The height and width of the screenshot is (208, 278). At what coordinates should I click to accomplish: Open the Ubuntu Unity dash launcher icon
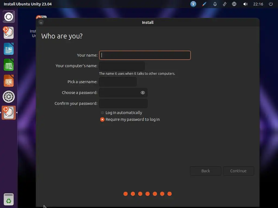coord(8,17)
